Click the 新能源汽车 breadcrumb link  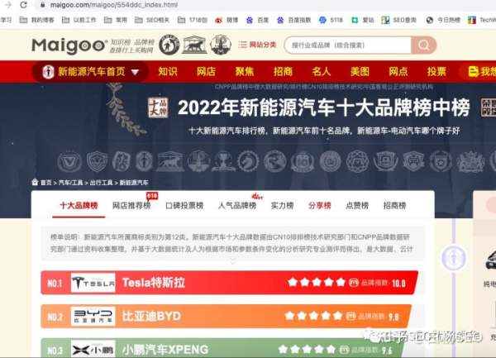pos(134,183)
